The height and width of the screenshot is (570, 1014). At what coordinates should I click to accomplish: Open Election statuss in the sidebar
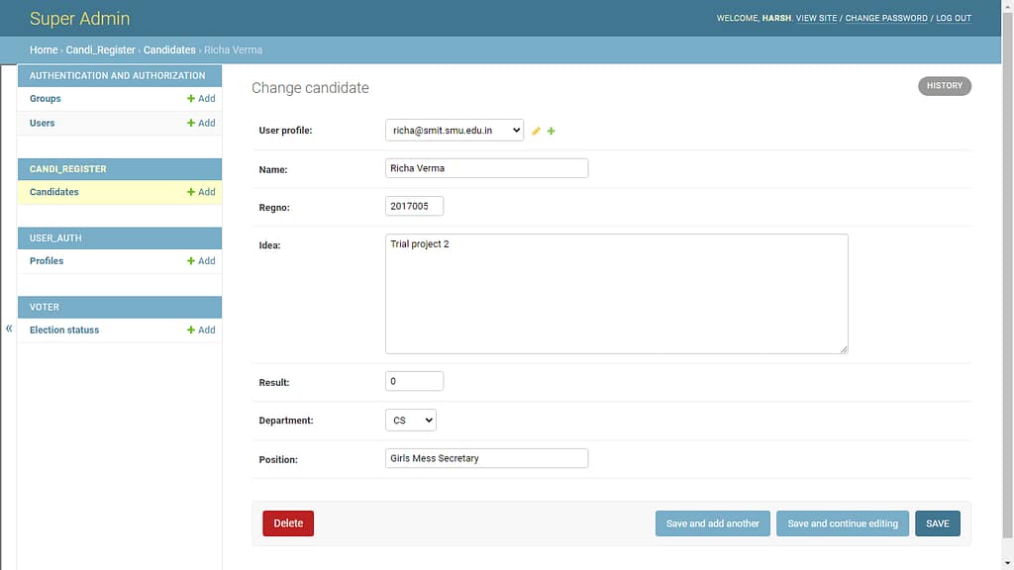pos(64,331)
